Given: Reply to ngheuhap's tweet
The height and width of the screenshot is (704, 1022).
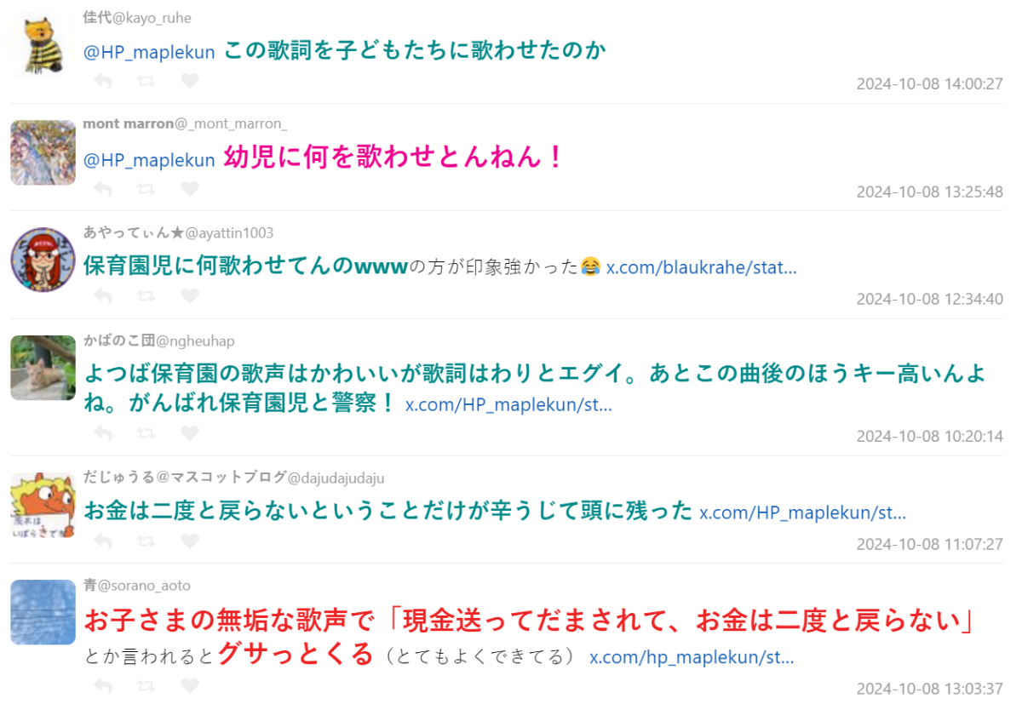Looking at the screenshot, I should tap(103, 433).
